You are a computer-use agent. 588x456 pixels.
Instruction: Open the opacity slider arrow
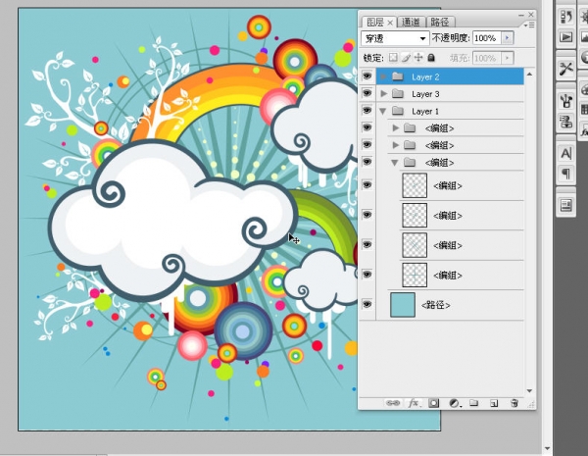507,37
